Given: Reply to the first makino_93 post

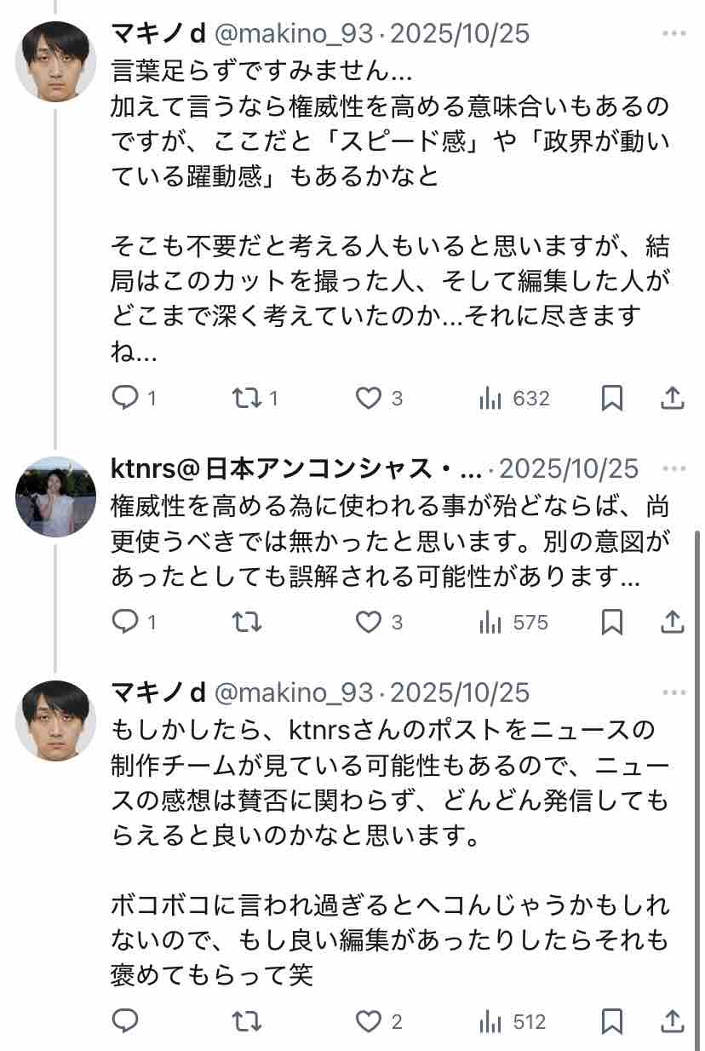Looking at the screenshot, I should 126,398.
